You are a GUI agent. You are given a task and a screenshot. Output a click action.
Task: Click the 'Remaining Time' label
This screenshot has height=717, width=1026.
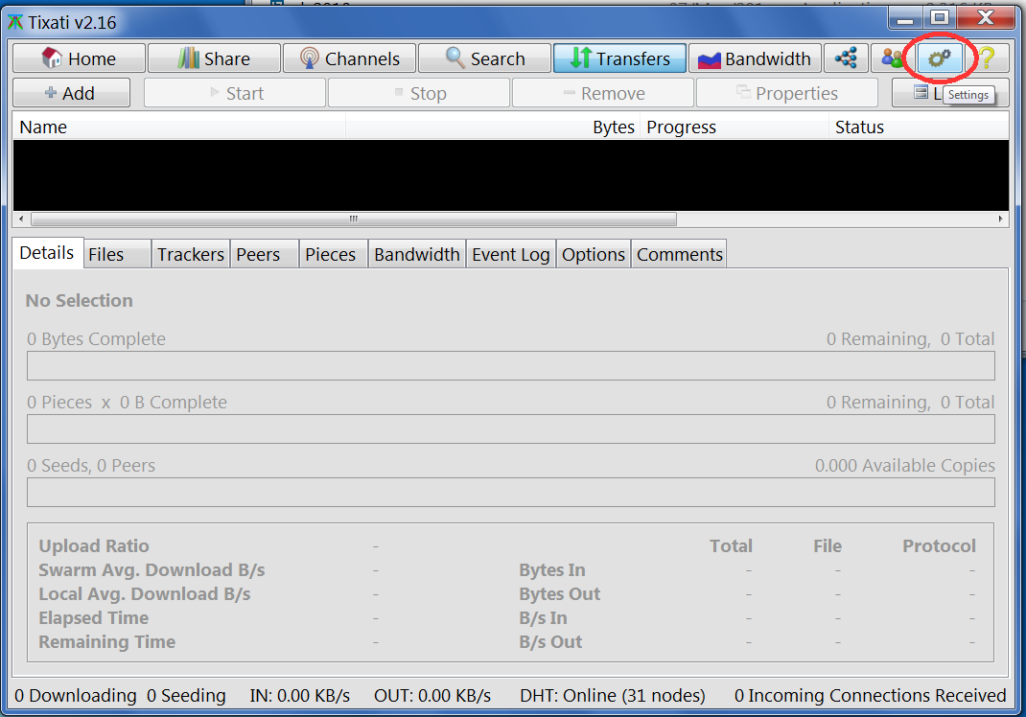click(x=106, y=642)
